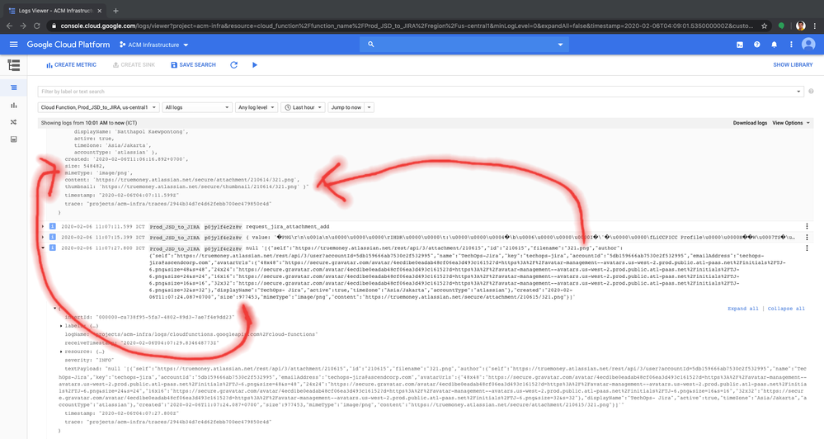The width and height of the screenshot is (824, 439).
Task: Click SAVE SEARCH
Action: click(193, 64)
